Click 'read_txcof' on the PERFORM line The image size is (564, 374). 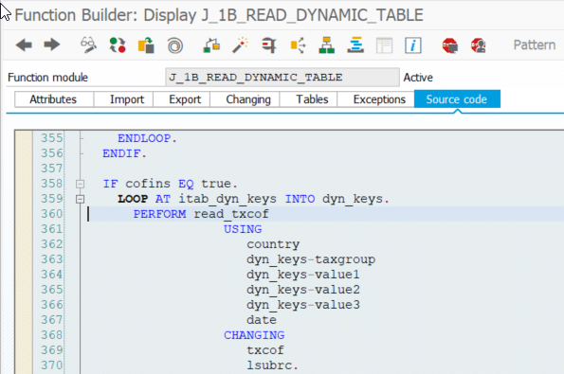point(231,214)
